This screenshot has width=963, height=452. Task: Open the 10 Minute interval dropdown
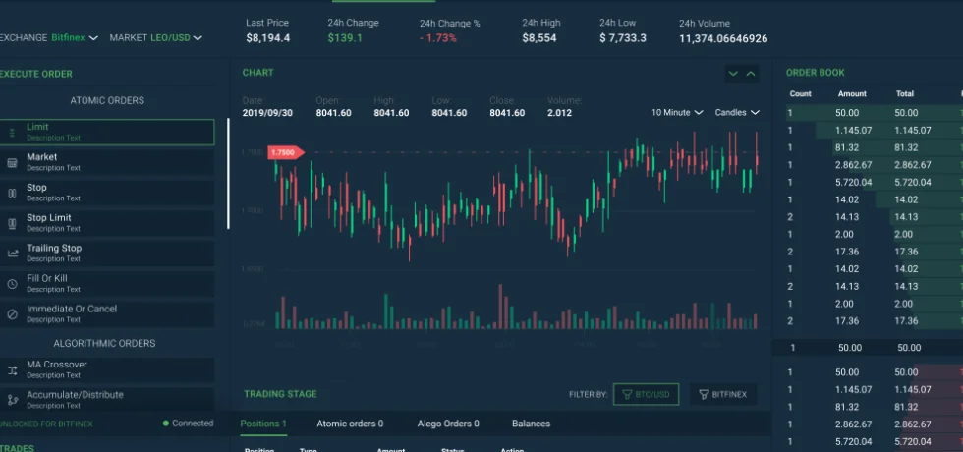[x=679, y=112]
